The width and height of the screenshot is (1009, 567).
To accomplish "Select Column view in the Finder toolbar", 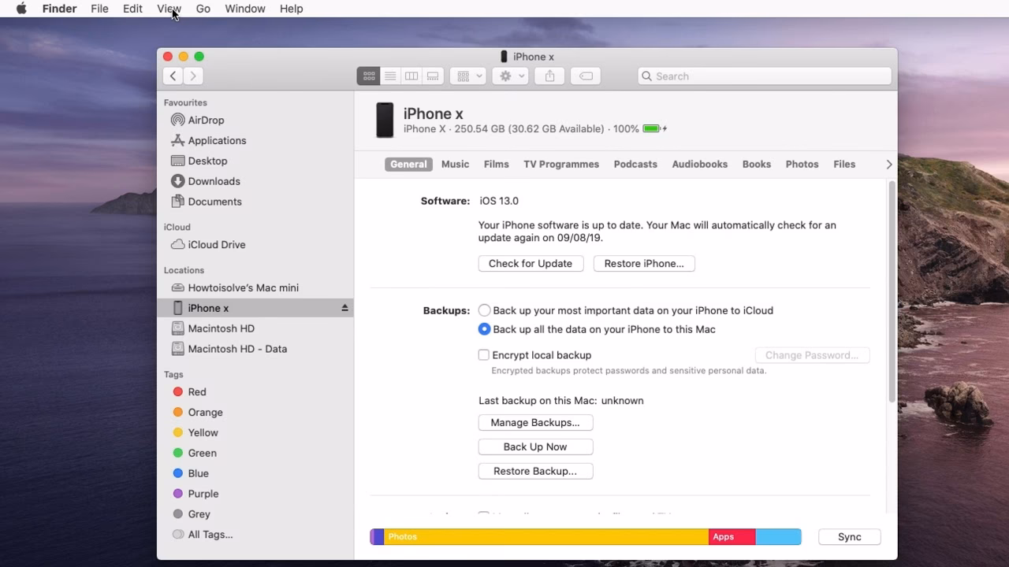I will [411, 76].
